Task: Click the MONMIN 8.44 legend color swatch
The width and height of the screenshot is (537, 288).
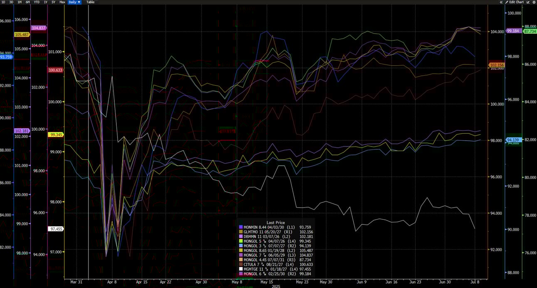Action: [241, 227]
